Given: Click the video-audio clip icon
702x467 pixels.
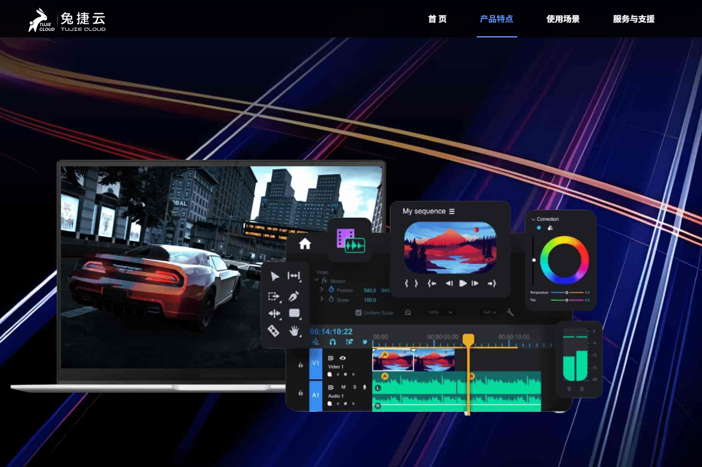Looking at the screenshot, I should click(x=351, y=241).
